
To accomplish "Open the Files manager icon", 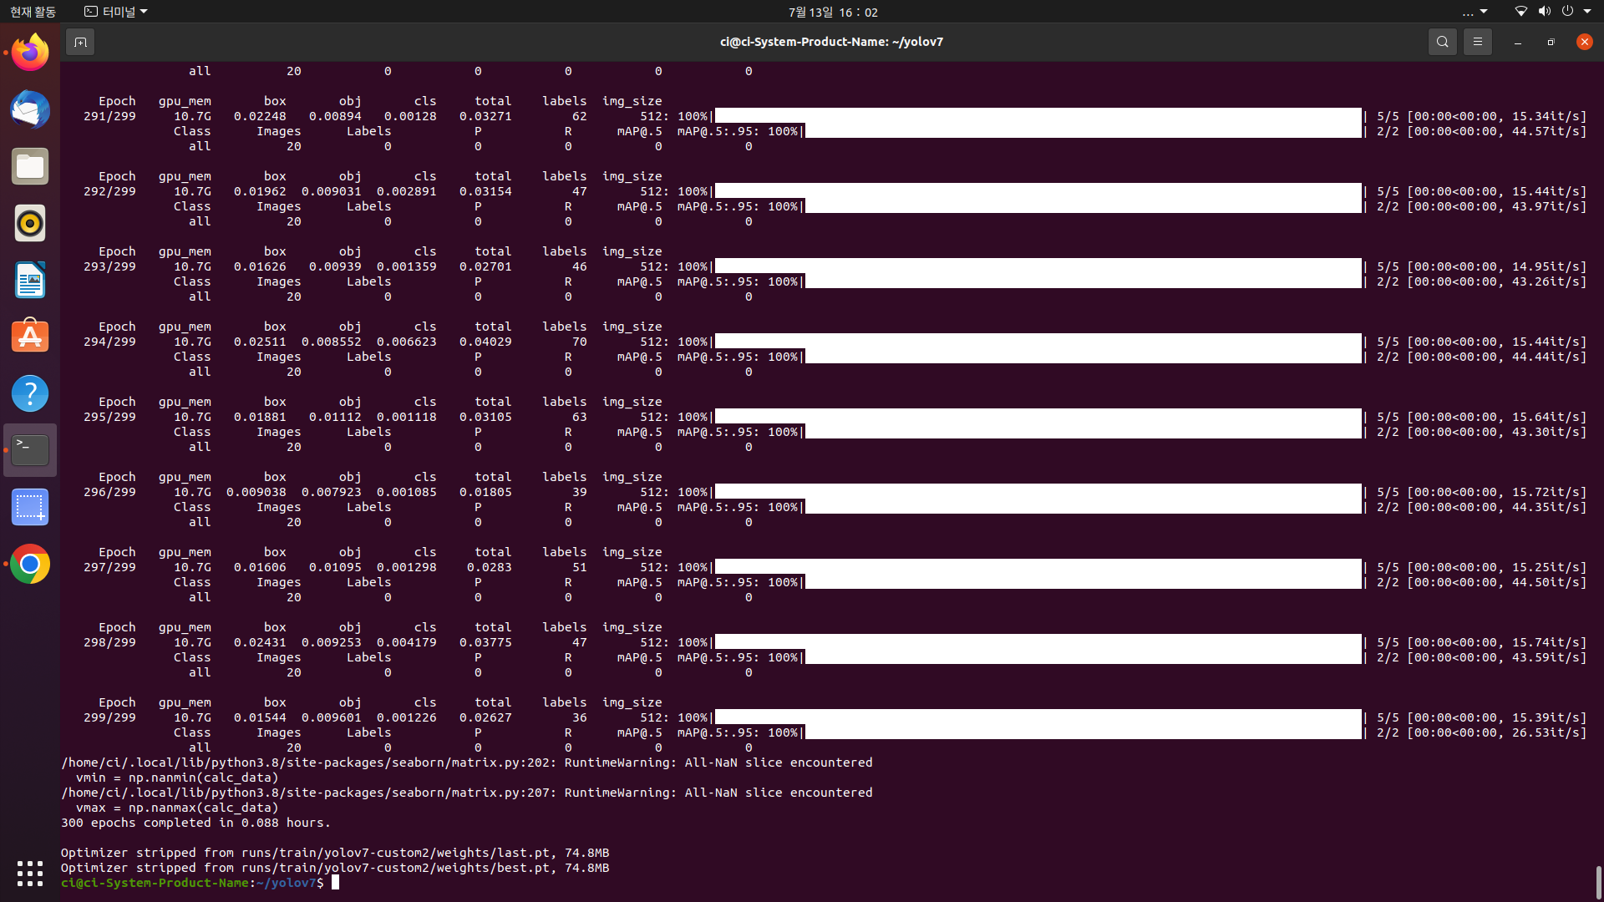I will point(30,167).
